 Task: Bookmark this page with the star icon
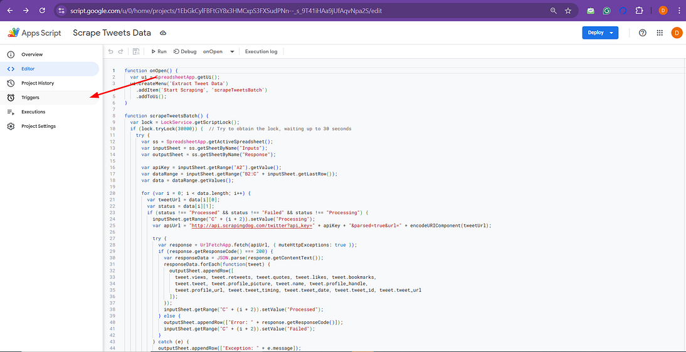pyautogui.click(x=568, y=11)
